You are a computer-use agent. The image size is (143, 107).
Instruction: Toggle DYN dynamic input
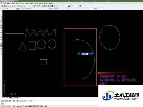tap(41, 106)
